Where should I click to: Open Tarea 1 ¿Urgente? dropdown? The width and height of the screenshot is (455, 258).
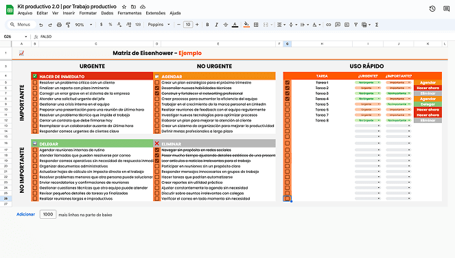point(368,82)
